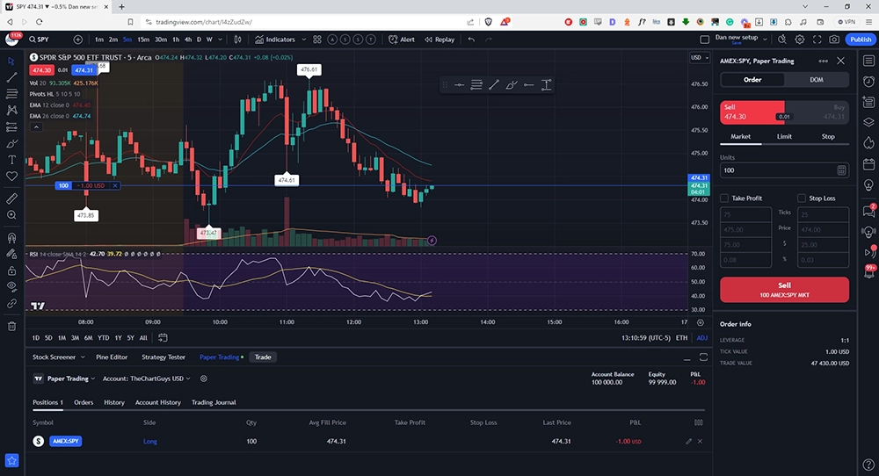Choose the Stop order type

828,137
